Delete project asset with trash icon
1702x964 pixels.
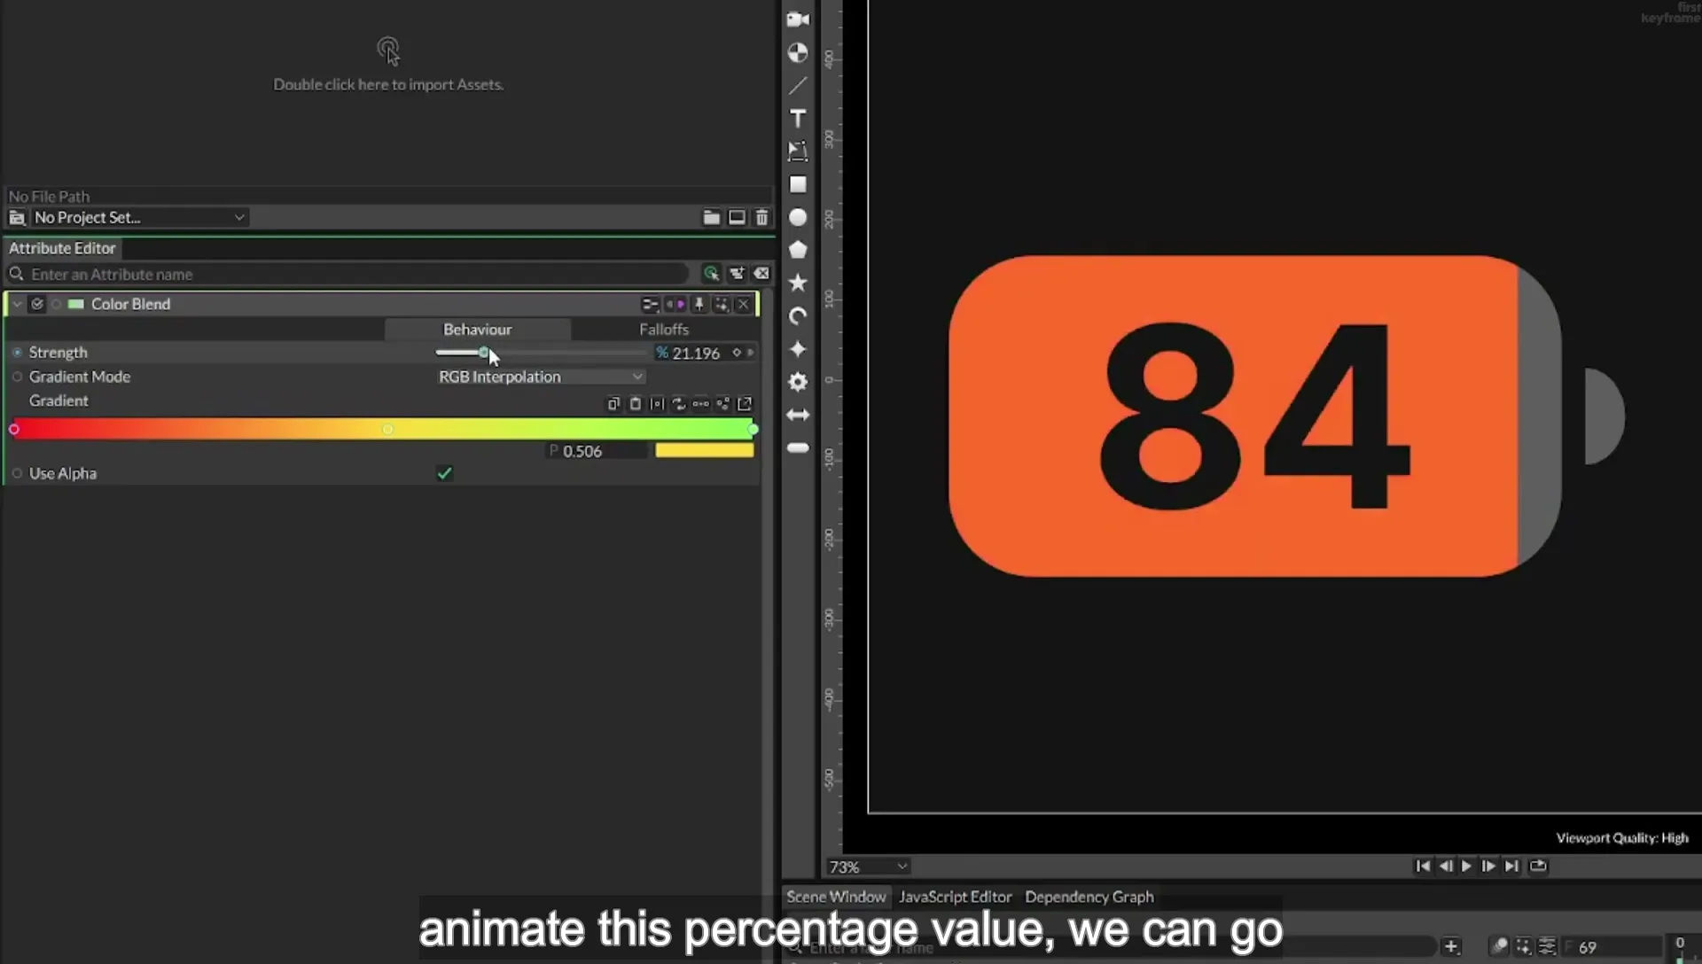761,217
